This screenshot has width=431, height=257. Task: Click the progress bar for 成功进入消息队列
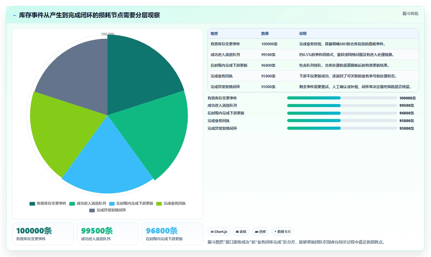342,106
